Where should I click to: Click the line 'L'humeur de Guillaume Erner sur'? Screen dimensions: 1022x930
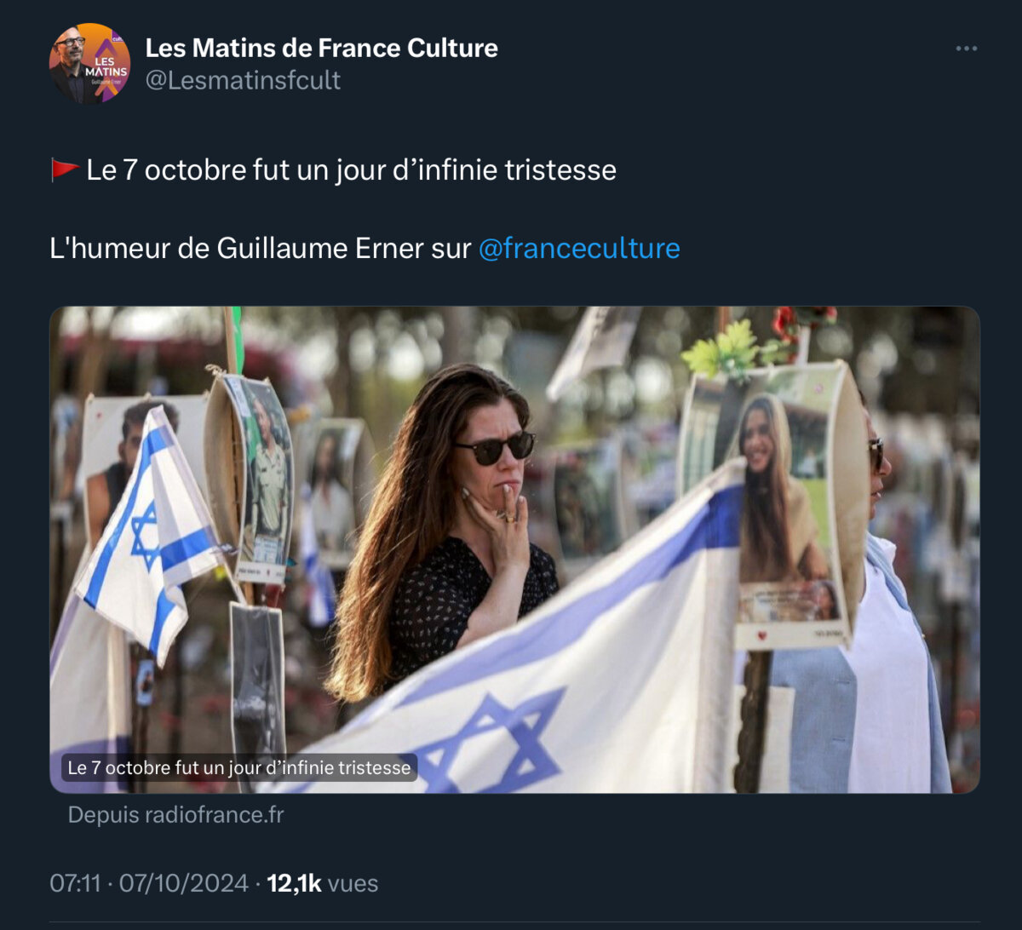point(260,248)
